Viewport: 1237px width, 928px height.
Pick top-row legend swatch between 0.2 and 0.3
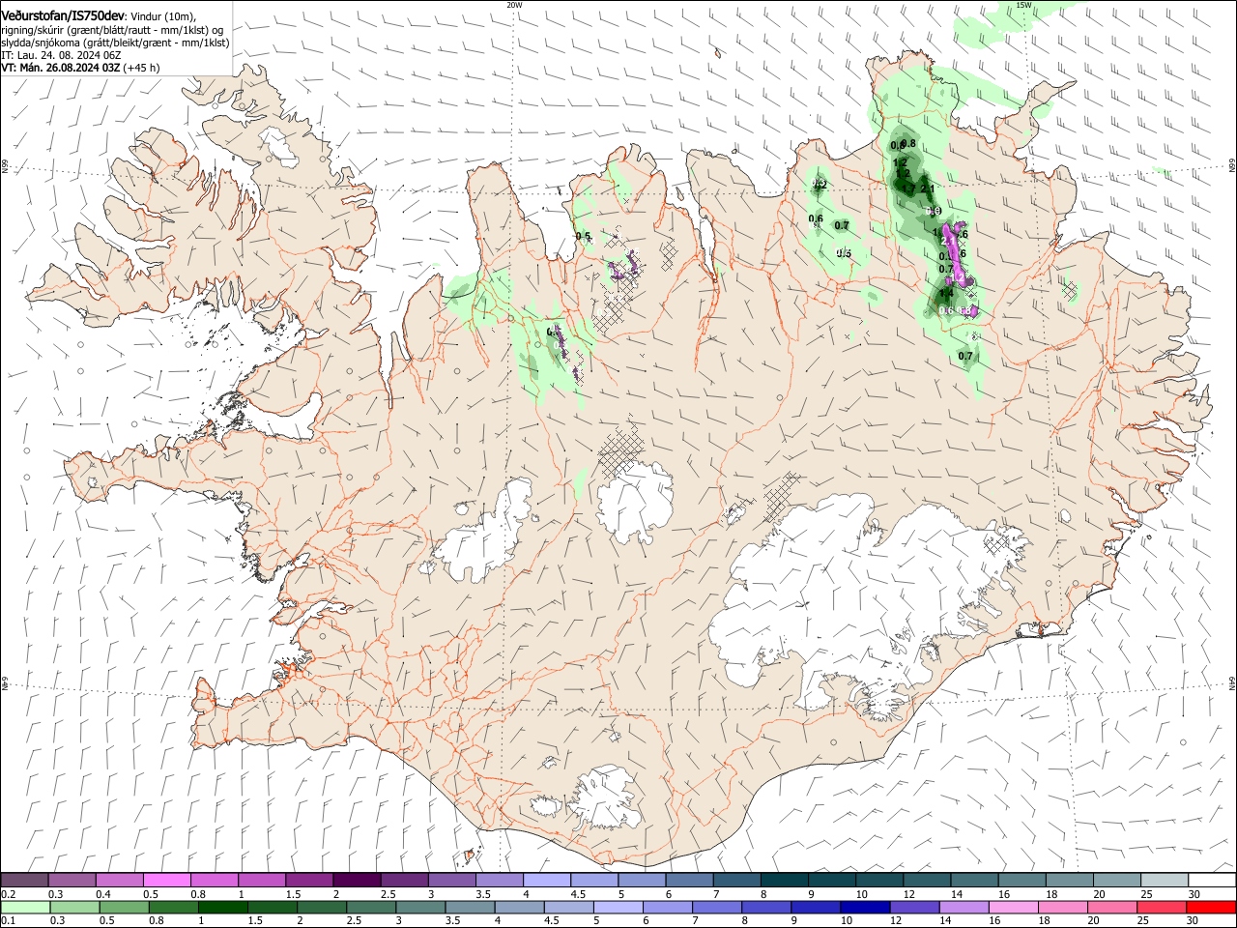coord(24,881)
